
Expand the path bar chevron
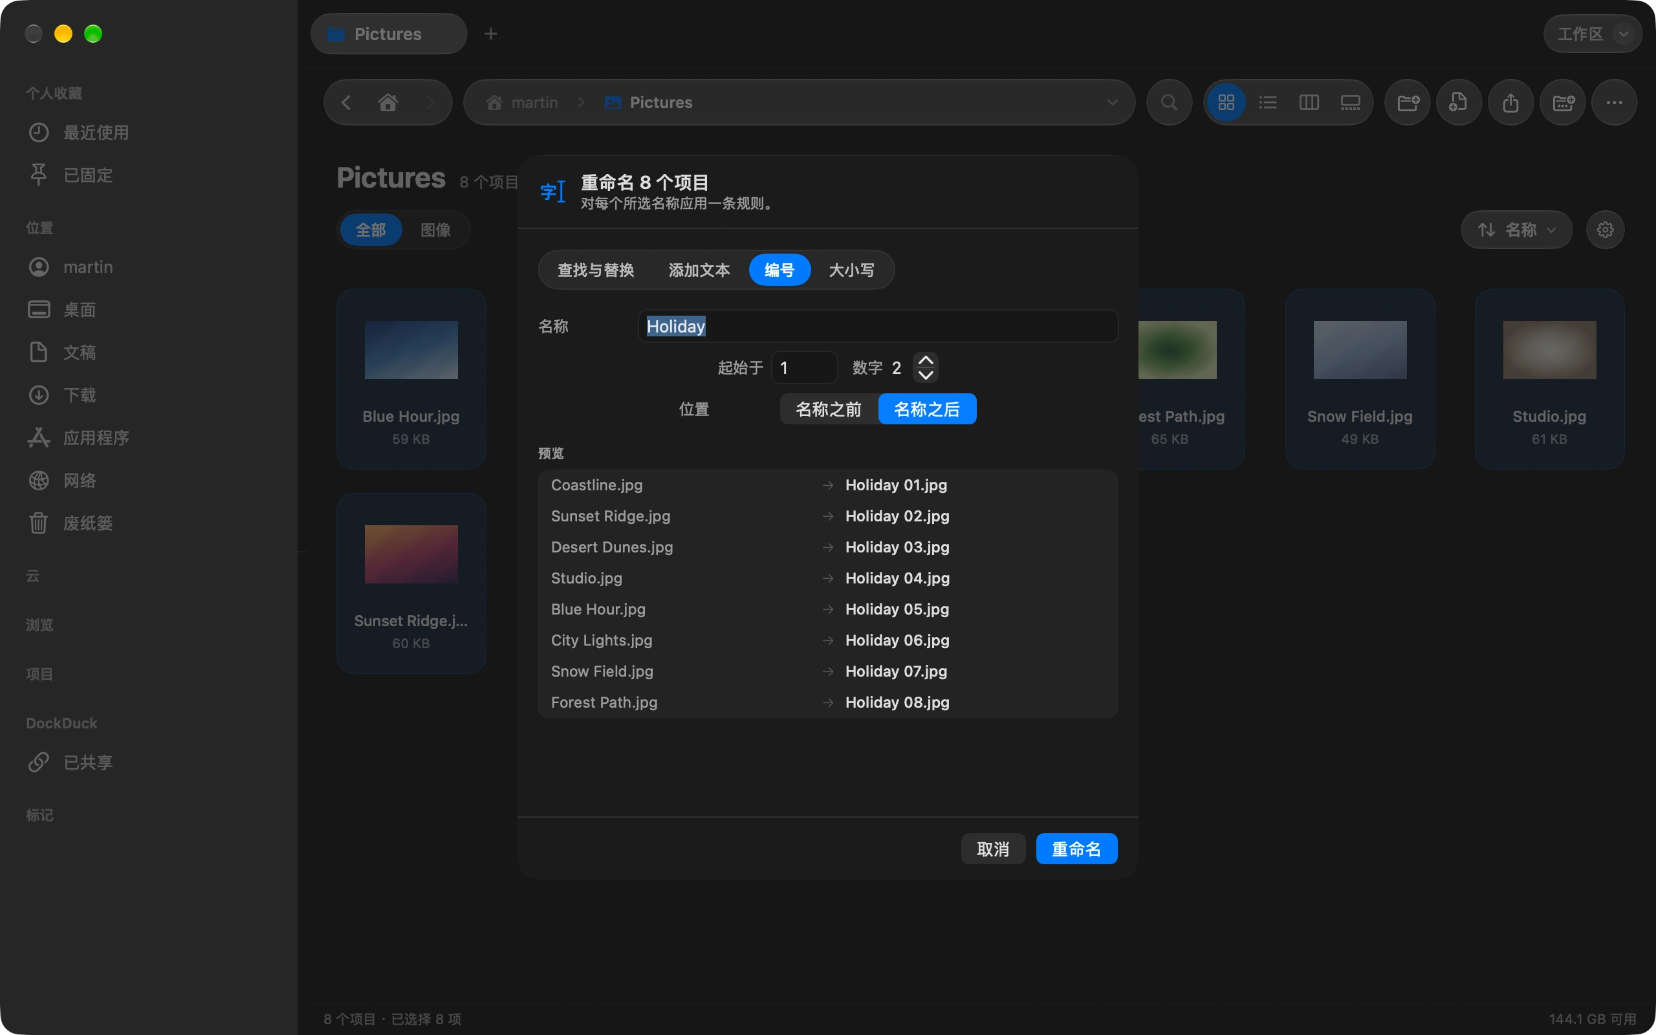click(1112, 103)
